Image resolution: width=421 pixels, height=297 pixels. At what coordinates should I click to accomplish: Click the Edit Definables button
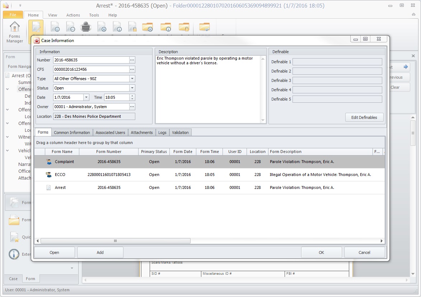(x=364, y=117)
